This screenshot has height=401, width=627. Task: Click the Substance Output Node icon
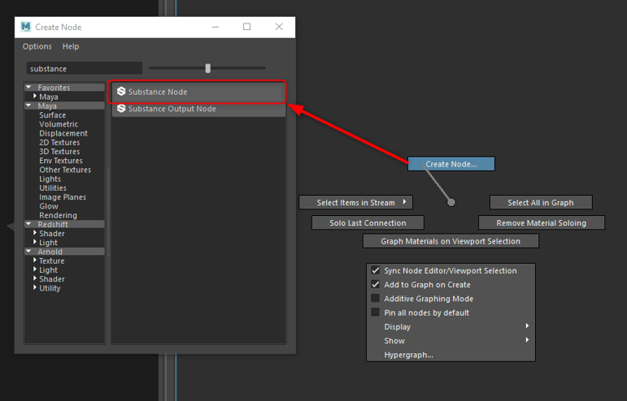coord(121,109)
